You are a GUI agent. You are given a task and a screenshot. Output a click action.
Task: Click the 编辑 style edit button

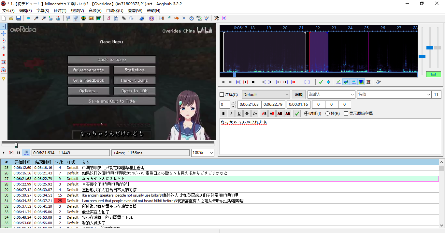tap(299, 95)
